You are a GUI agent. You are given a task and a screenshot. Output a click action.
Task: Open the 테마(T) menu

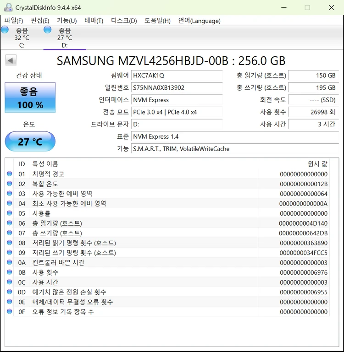[94, 21]
